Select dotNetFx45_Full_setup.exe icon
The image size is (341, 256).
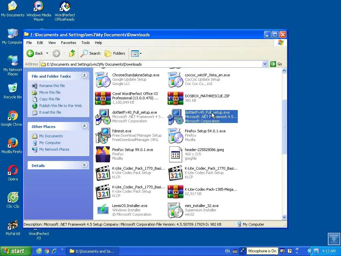pyautogui.click(x=175, y=117)
